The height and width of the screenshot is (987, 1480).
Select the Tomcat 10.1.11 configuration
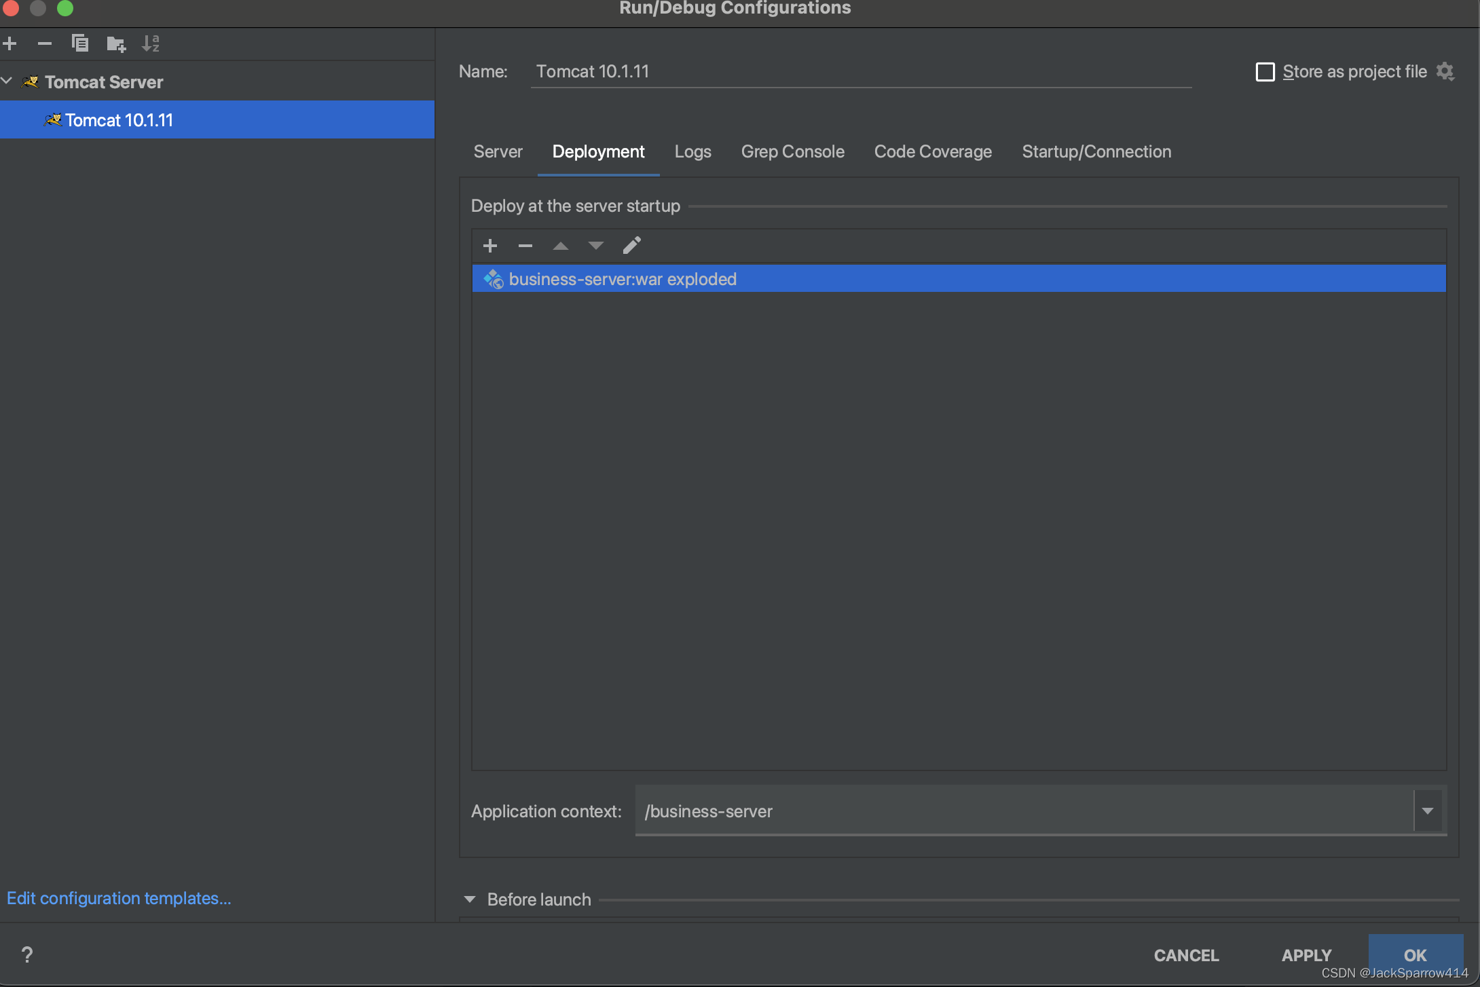point(217,120)
